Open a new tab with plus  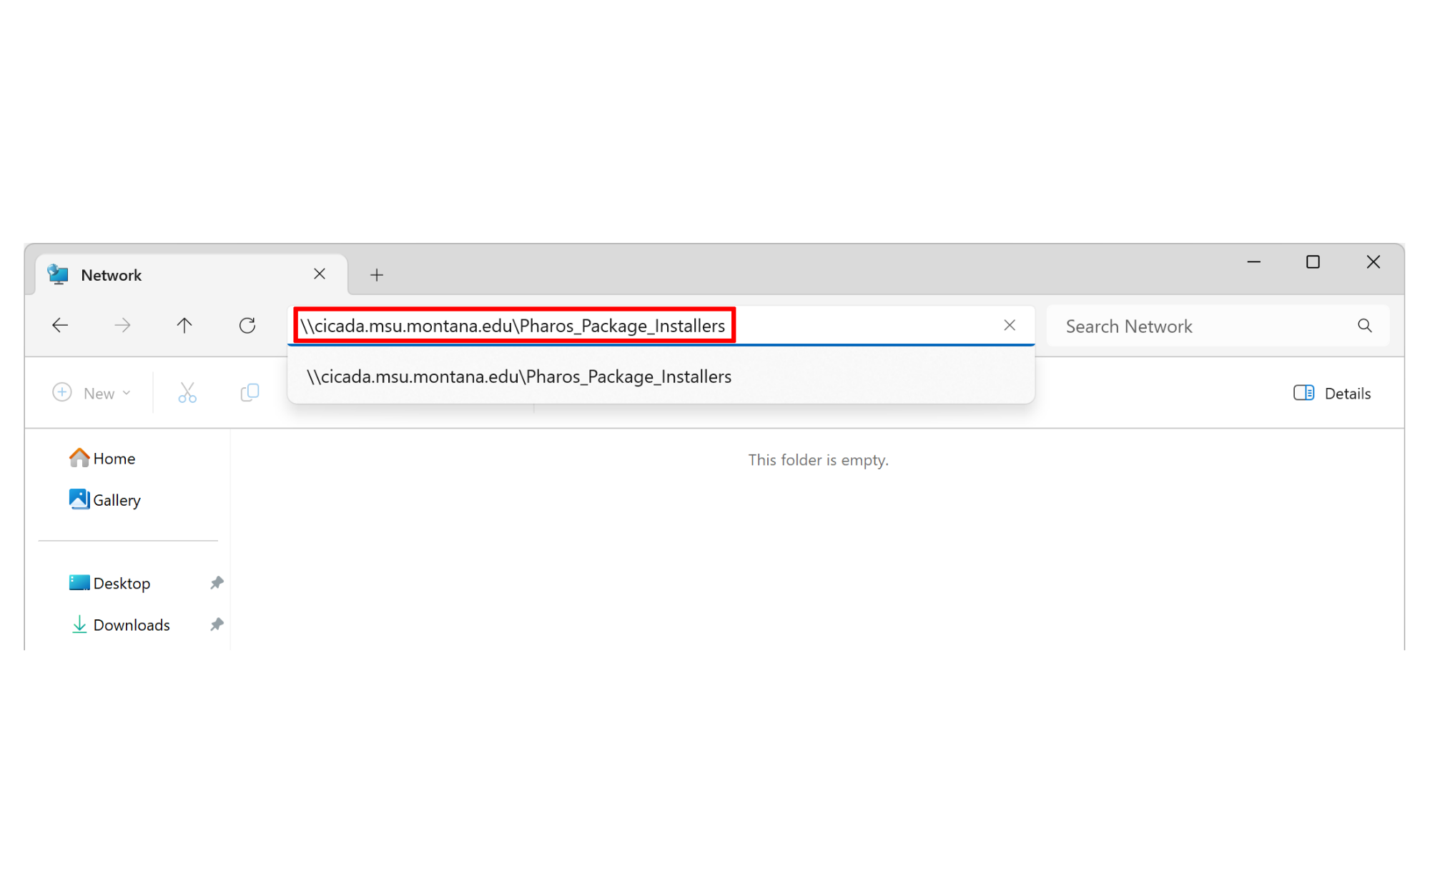(x=377, y=275)
